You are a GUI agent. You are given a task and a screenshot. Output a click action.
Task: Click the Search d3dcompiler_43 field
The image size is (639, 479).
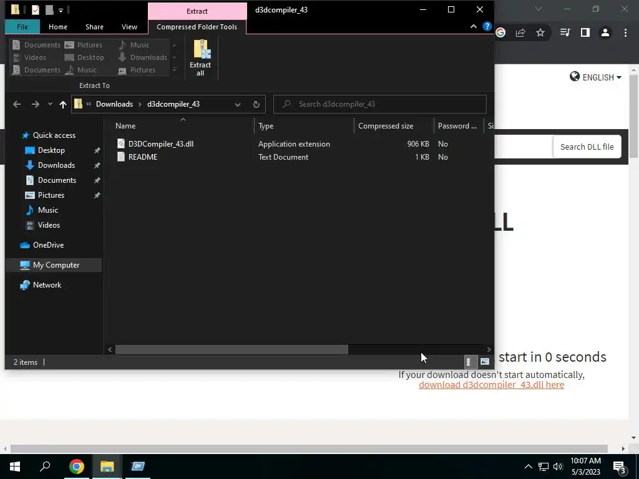[380, 104]
